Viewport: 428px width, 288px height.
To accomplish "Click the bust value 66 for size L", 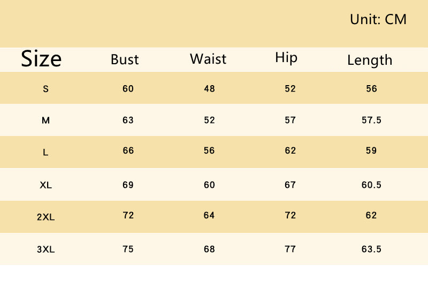I will [128, 150].
